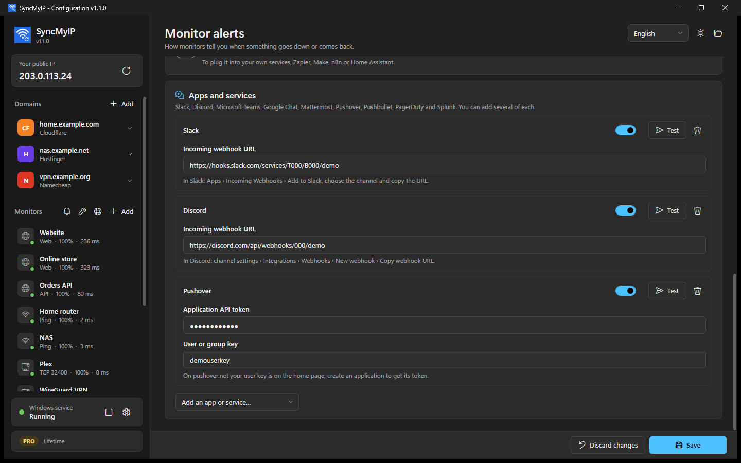
Task: Edit the Discord incoming webhook URL
Action: coord(444,245)
